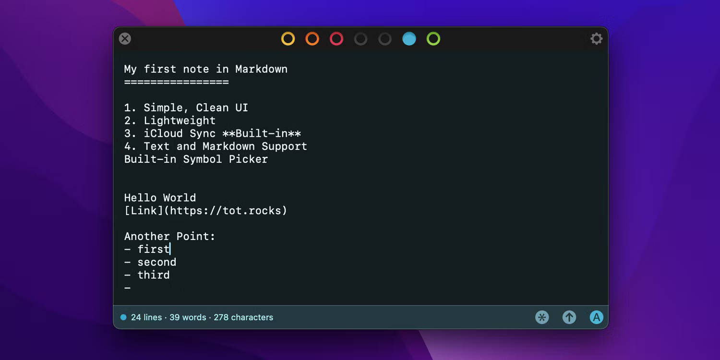The width and height of the screenshot is (720, 360).
Task: Open the Share menu with the arrow icon
Action: (569, 317)
